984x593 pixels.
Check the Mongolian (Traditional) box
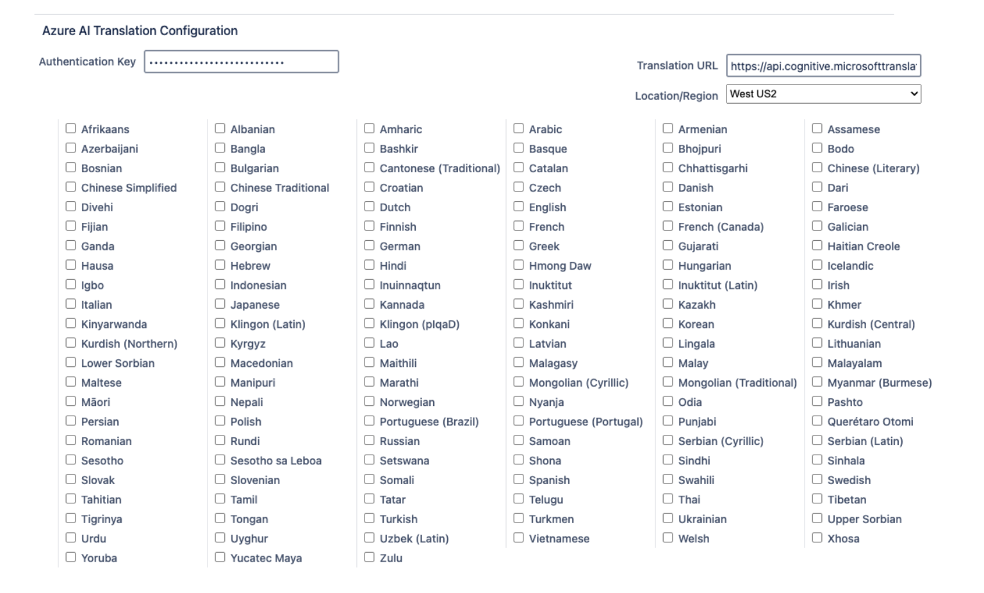668,382
